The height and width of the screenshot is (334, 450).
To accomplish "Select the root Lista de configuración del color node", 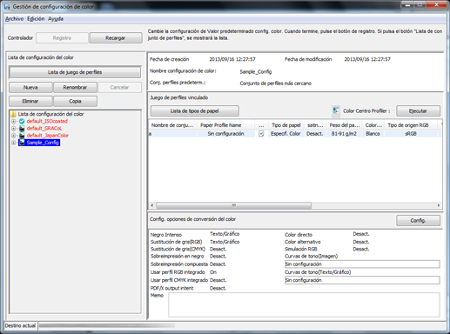I will coord(50,114).
